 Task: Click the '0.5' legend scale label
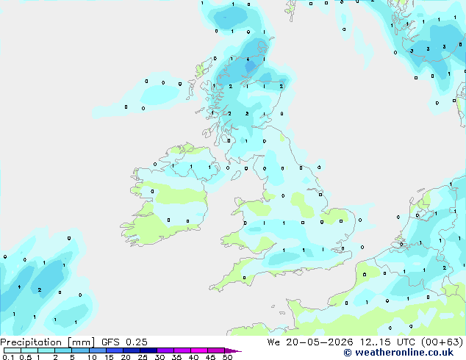pos(26,357)
